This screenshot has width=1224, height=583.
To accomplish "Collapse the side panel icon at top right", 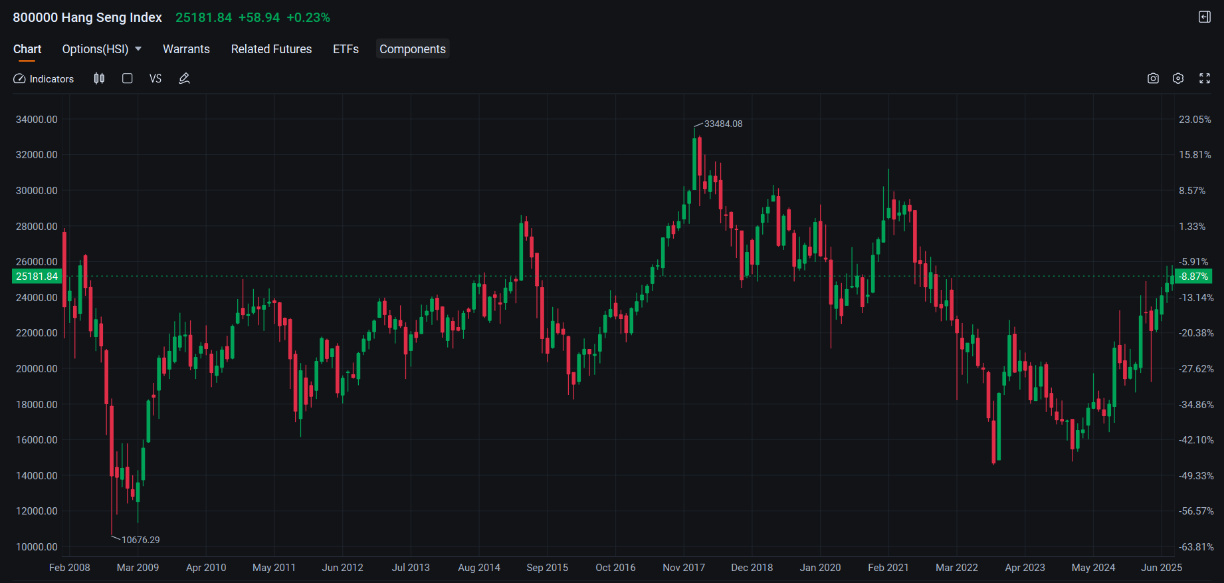I will (x=1205, y=17).
